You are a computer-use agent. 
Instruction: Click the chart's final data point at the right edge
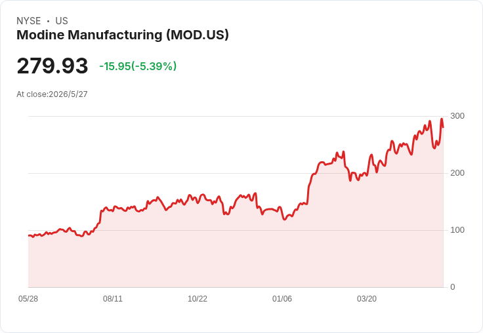(x=443, y=127)
